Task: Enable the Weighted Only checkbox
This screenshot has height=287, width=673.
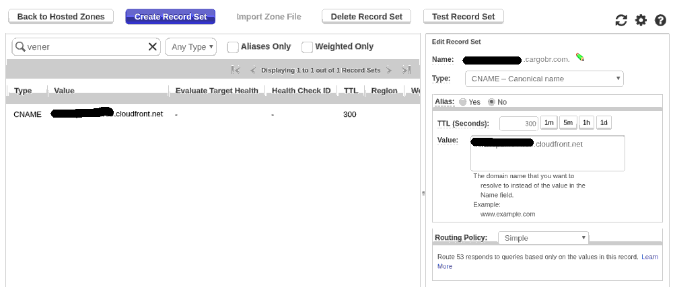Action: (x=307, y=47)
